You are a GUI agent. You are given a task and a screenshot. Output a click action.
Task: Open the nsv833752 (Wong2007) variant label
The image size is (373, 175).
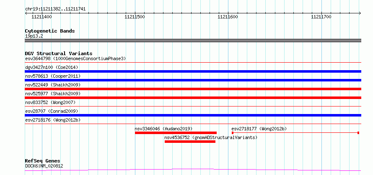[50, 102]
